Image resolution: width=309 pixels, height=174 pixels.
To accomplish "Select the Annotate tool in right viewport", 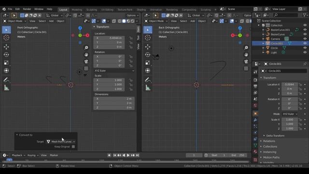I will click(148, 80).
